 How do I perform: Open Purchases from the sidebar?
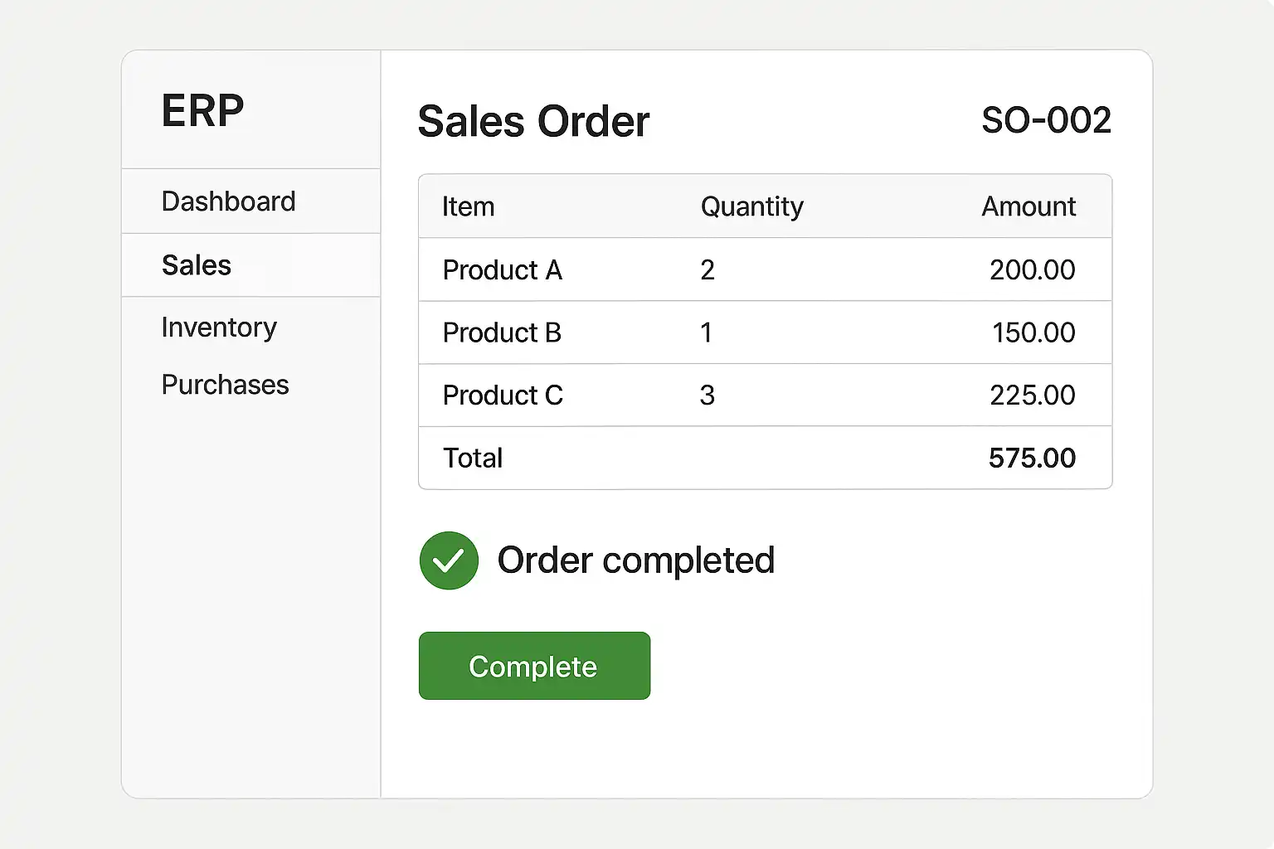(225, 385)
